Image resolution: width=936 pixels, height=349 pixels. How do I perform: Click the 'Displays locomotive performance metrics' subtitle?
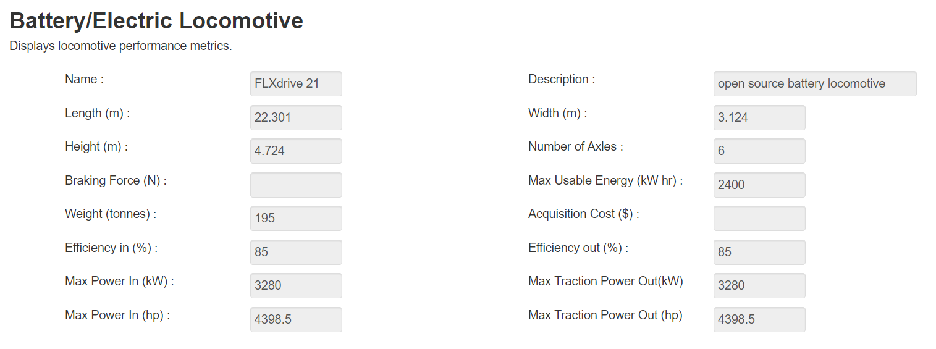coord(120,46)
